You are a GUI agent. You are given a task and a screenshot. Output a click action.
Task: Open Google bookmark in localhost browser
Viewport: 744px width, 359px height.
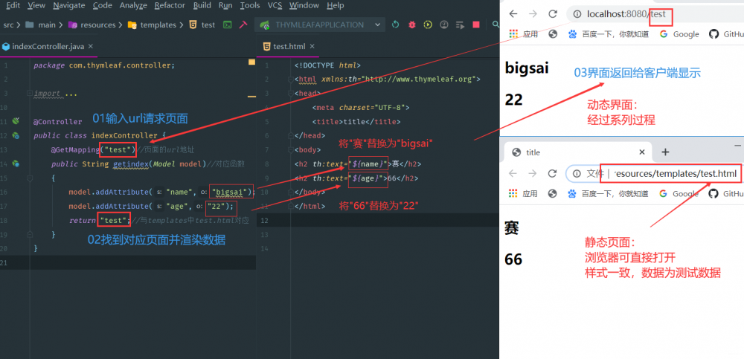point(679,34)
